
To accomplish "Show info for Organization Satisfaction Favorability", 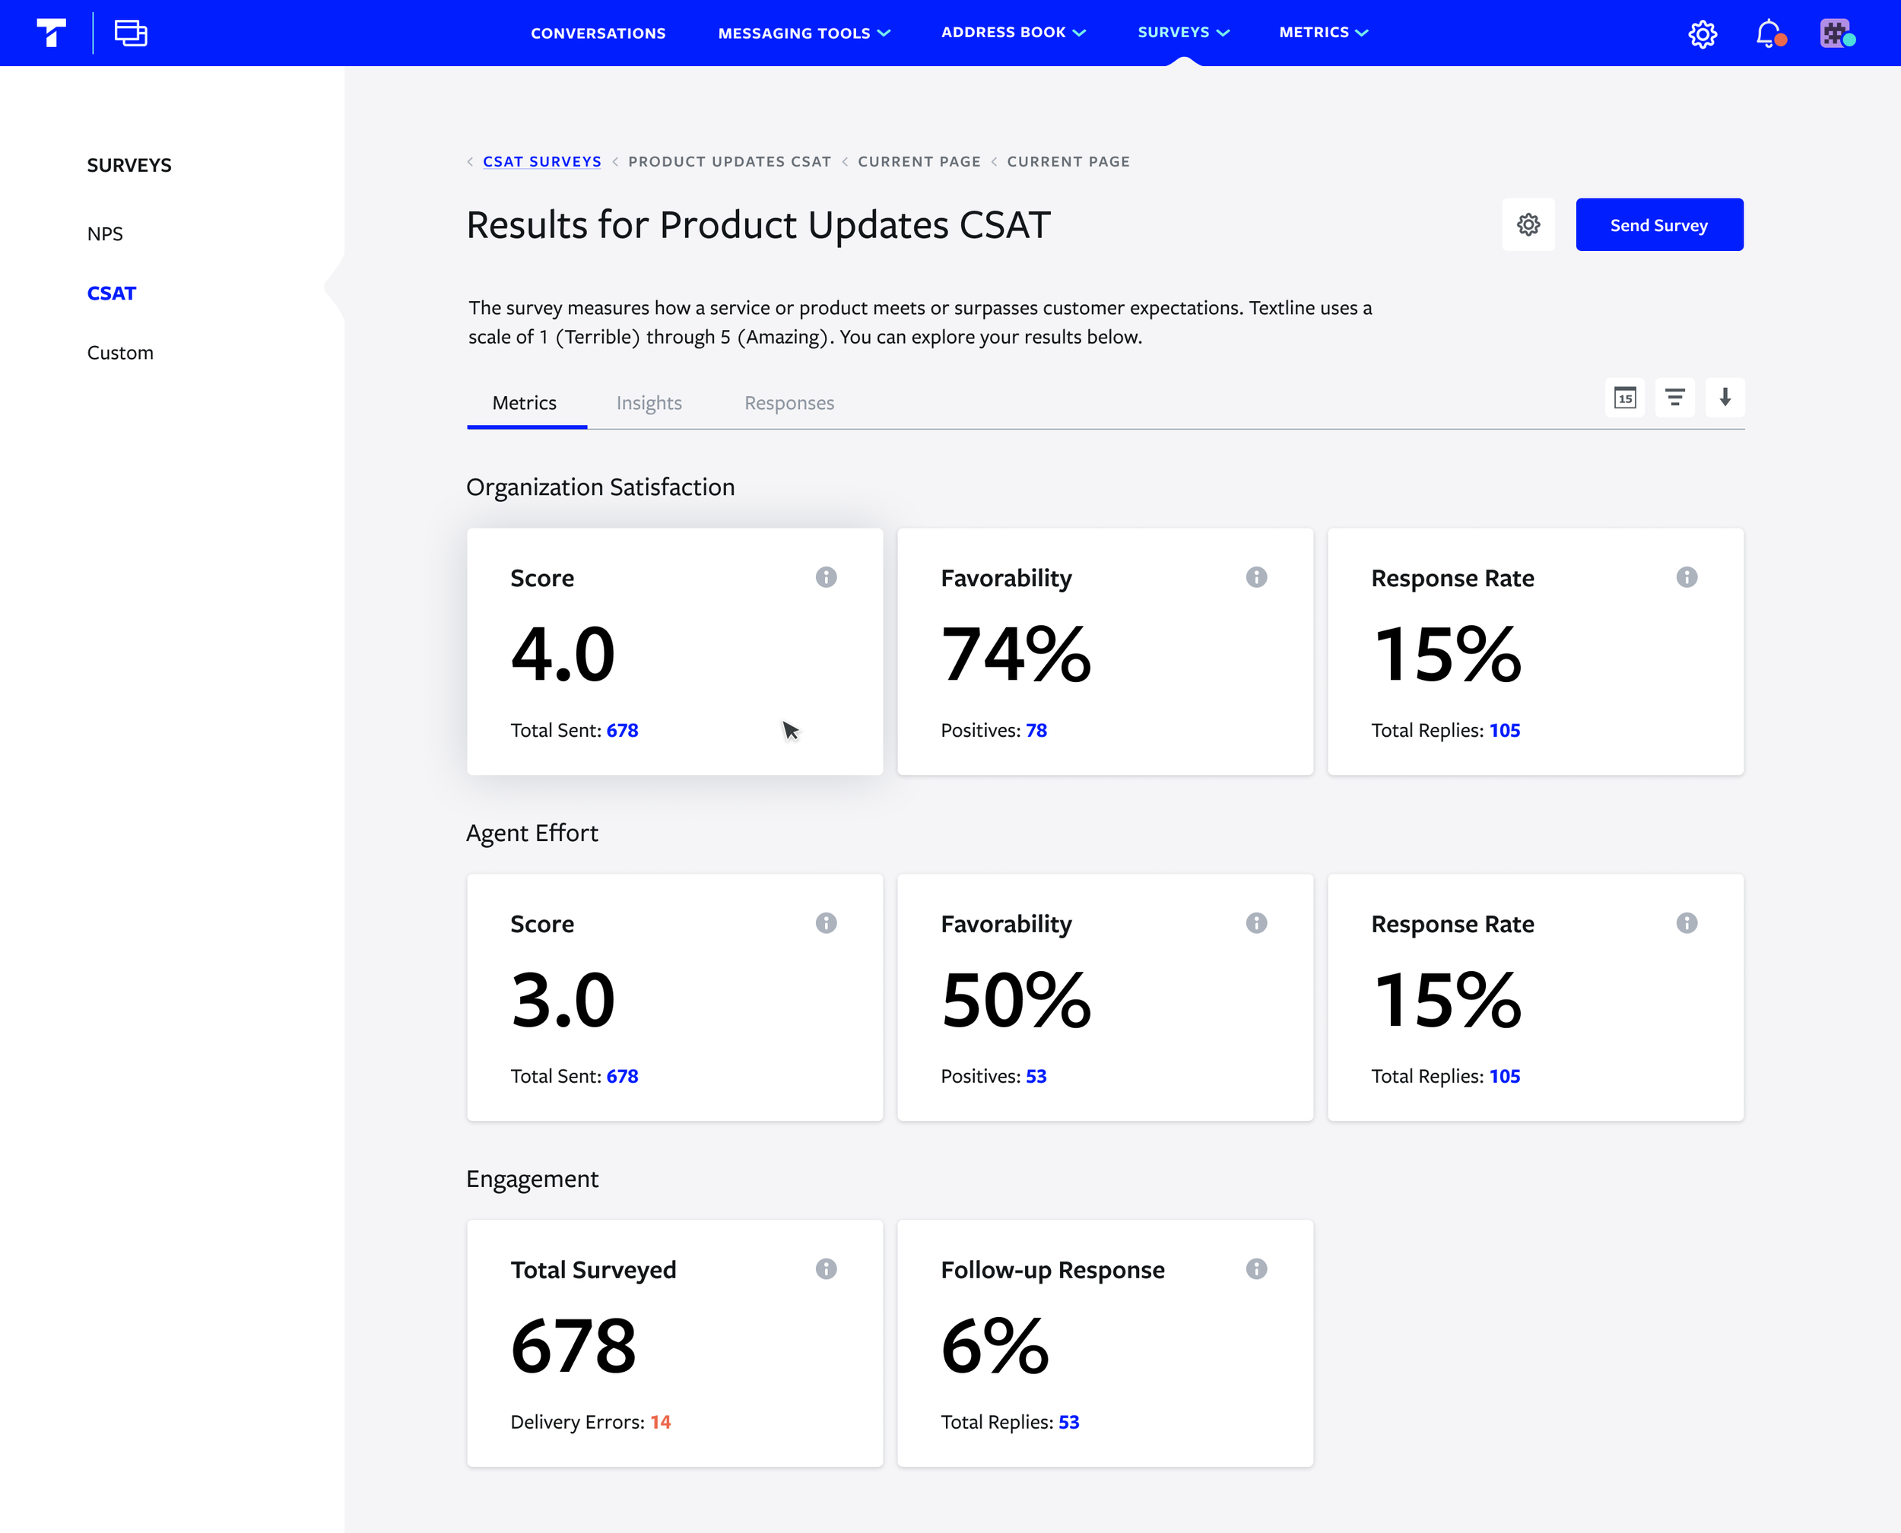I will point(1256,576).
